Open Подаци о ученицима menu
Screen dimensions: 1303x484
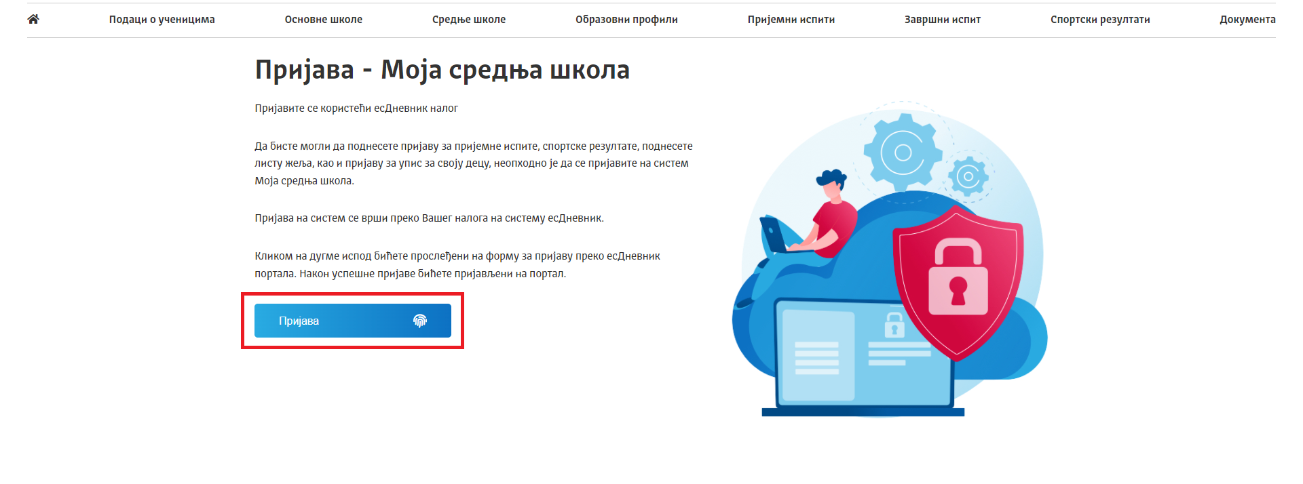click(x=162, y=20)
